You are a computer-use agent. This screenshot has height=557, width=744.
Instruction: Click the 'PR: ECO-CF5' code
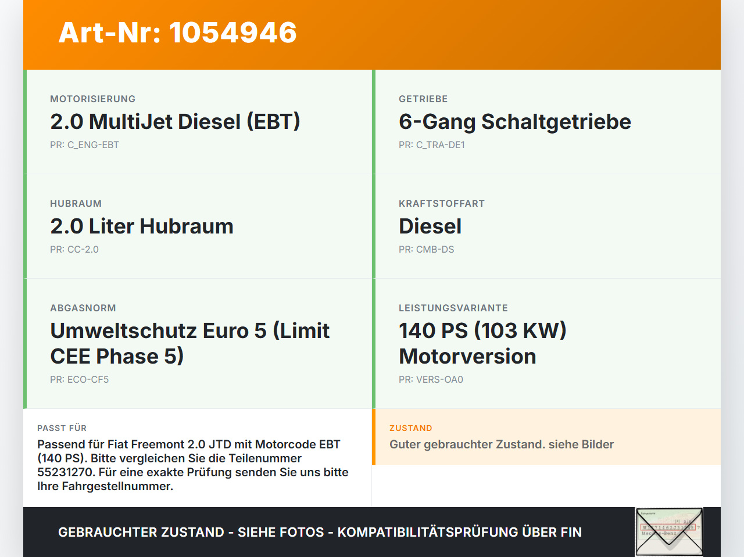tap(80, 380)
